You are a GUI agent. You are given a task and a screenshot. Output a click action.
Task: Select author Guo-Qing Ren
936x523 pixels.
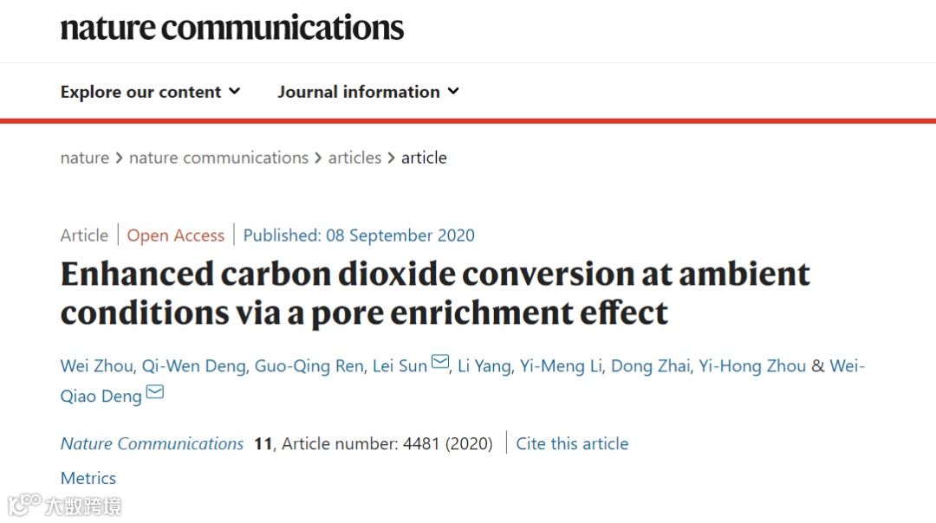point(309,366)
